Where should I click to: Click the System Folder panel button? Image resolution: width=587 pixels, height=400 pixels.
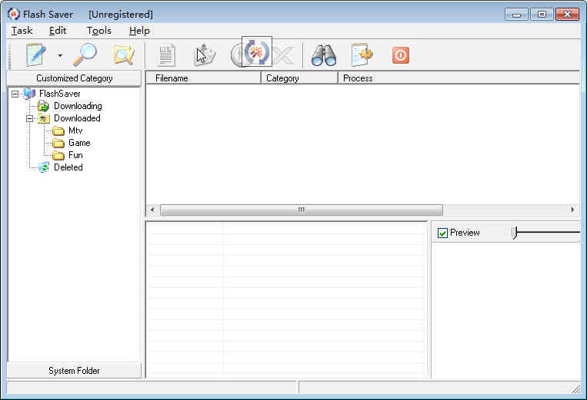pyautogui.click(x=74, y=371)
